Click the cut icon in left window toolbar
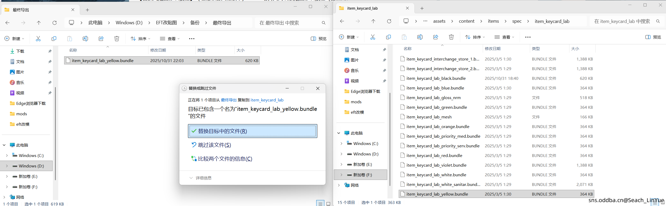The height and width of the screenshot is (206, 666). [x=38, y=39]
